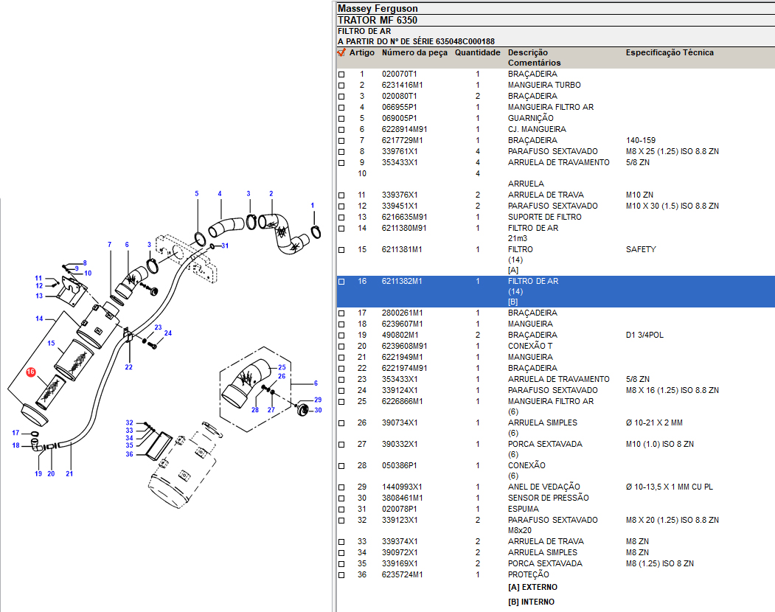Click the red checkmark icon in table header
Image resolution: width=775 pixels, height=612 pixels.
click(x=341, y=53)
